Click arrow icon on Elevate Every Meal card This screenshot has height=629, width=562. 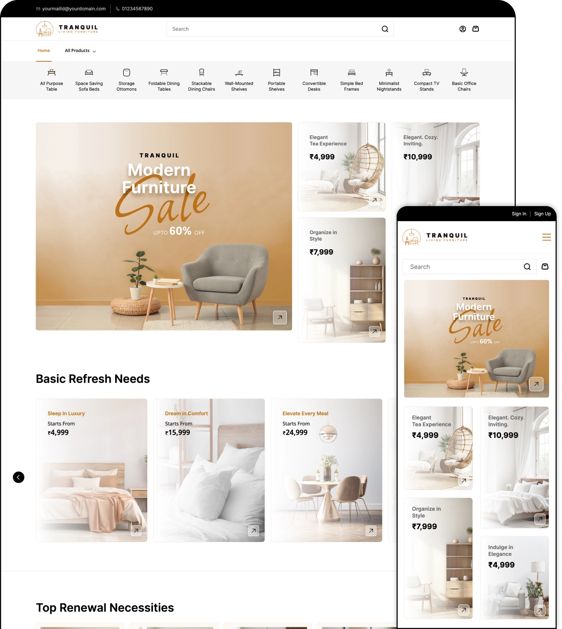tap(371, 530)
